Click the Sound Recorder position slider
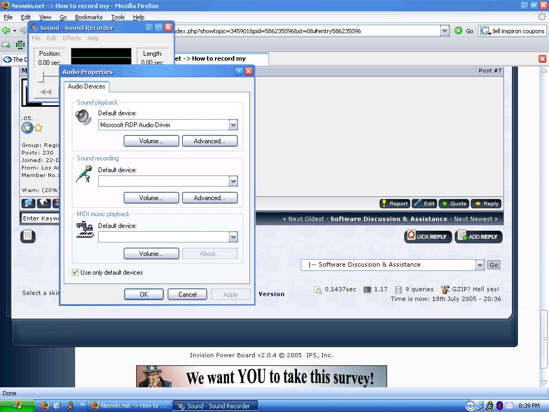The width and height of the screenshot is (549, 412). tap(41, 76)
